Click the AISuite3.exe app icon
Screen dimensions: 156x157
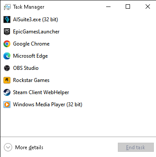(7, 20)
